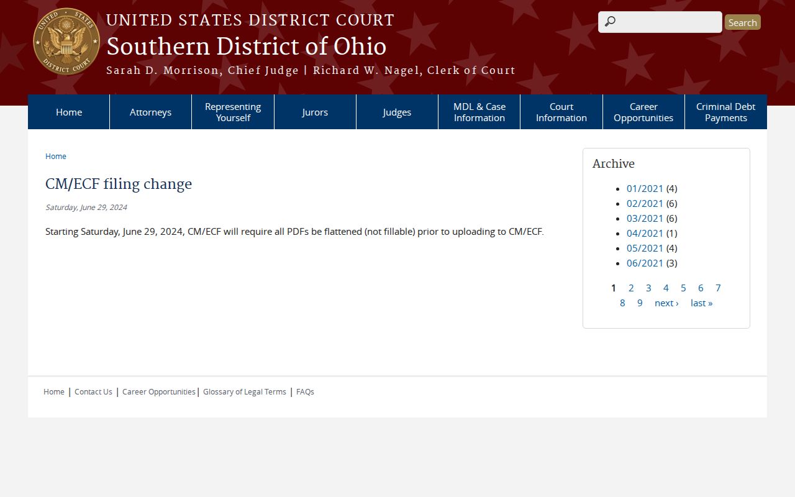Open Glossary of Legal Terms link
The width and height of the screenshot is (795, 497).
click(245, 391)
